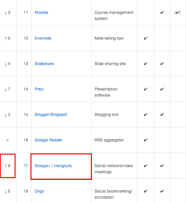Click the up arrow 5 indicator for Evernote

pyautogui.click(x=7, y=38)
